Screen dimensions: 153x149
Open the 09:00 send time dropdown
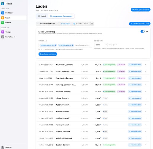(101, 45)
